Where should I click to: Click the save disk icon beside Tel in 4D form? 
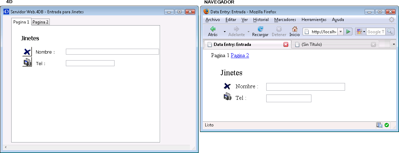(27, 63)
